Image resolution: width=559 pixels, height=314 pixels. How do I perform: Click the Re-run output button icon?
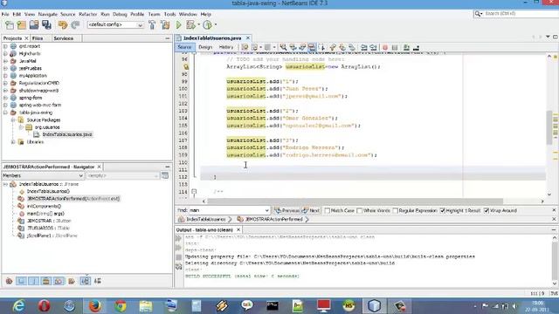178,238
